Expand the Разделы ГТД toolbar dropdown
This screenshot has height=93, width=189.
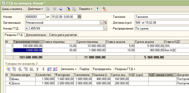(125, 69)
